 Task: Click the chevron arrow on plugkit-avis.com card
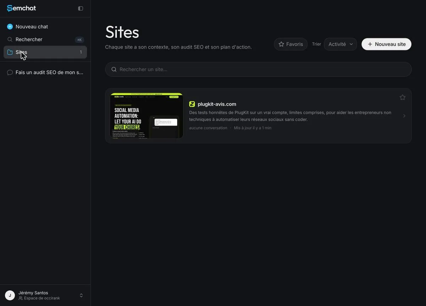404,116
